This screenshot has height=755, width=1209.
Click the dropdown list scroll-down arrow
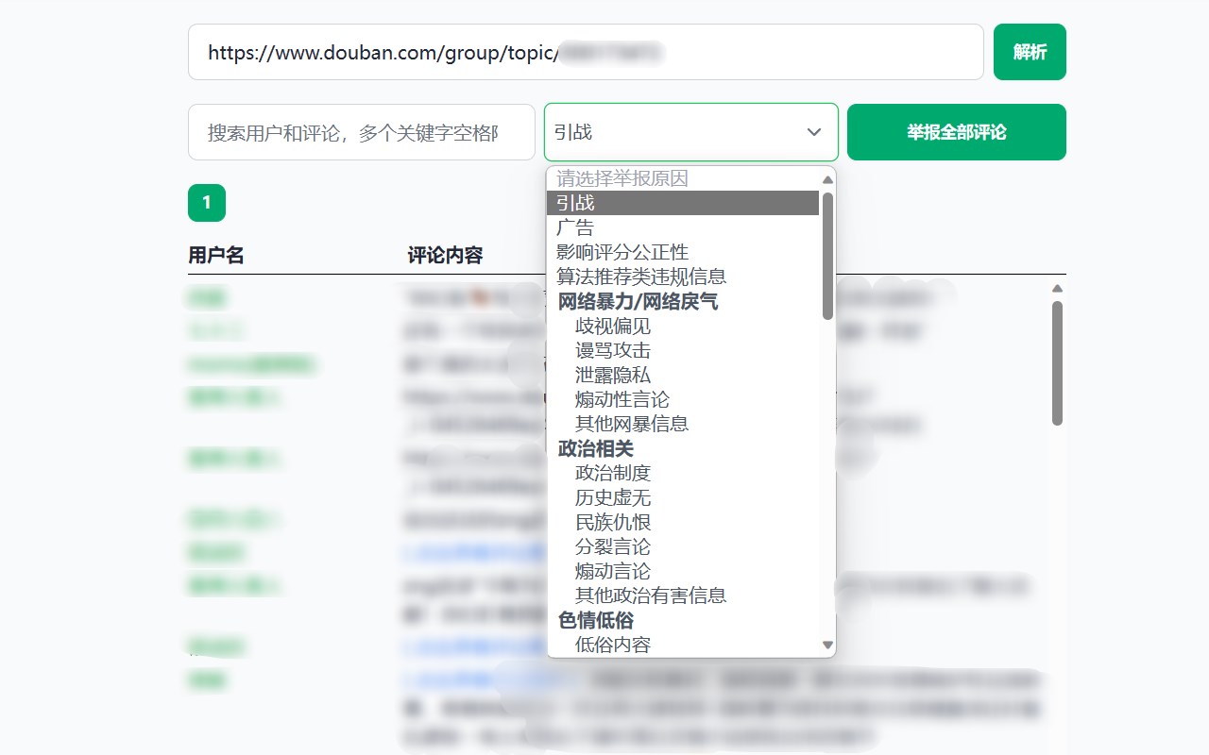(828, 646)
